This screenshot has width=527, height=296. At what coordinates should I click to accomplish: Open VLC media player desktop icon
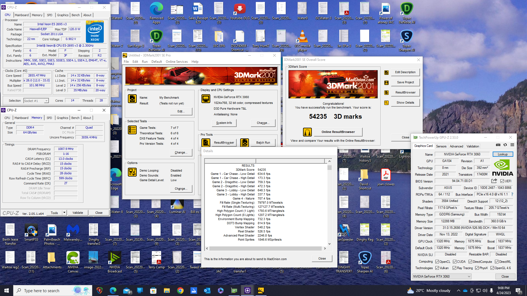pos(302,40)
